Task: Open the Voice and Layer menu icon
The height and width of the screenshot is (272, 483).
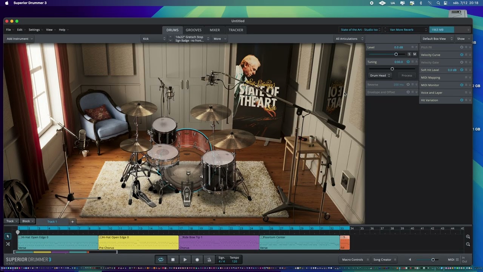Action: (x=466, y=93)
